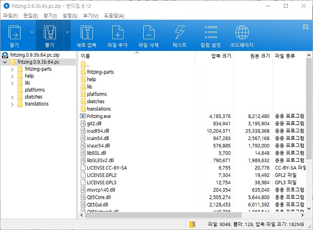Select the LICENSE.GPL3 file row
Image resolution: width=313 pixels, height=230 pixels.
point(192,183)
